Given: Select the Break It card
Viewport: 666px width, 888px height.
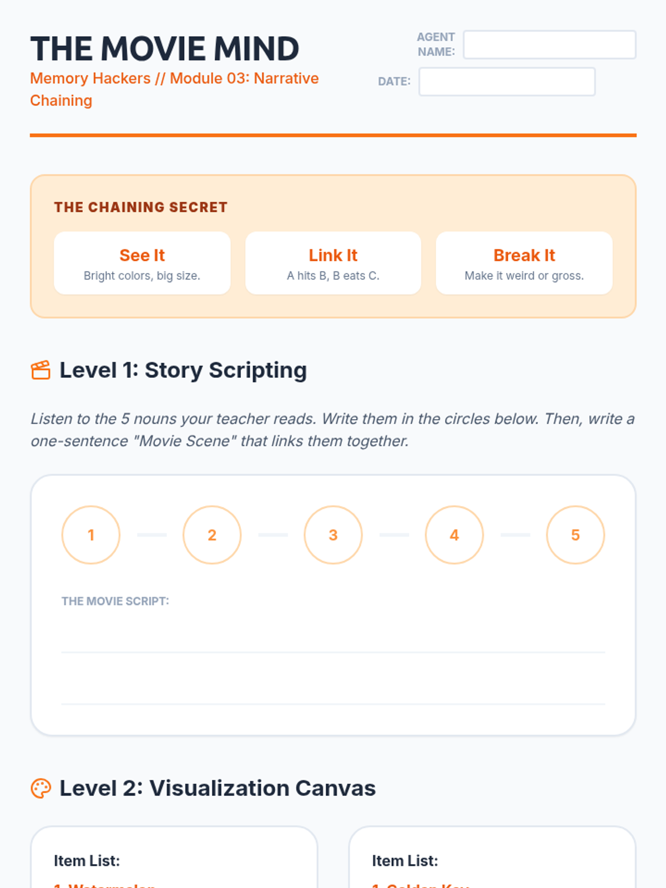Looking at the screenshot, I should tap(524, 263).
